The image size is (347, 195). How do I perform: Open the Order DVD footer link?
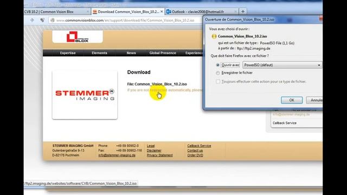point(195,155)
